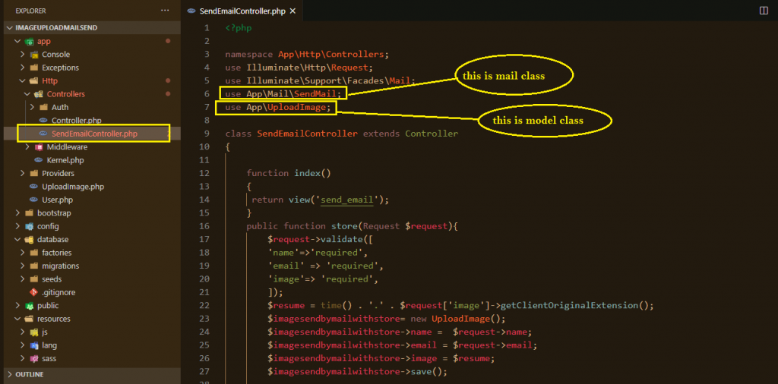The image size is (778, 384).
Task: Open Controller.php from the file tree
Action: click(76, 121)
